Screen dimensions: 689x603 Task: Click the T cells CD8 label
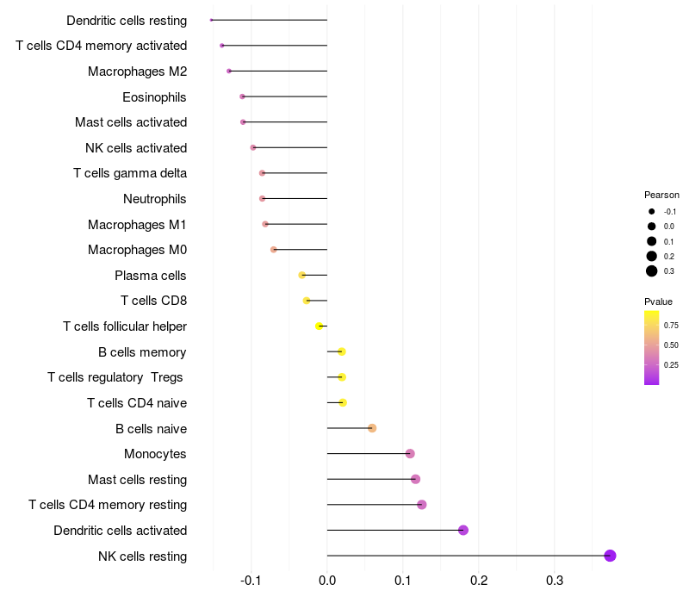[x=153, y=301]
